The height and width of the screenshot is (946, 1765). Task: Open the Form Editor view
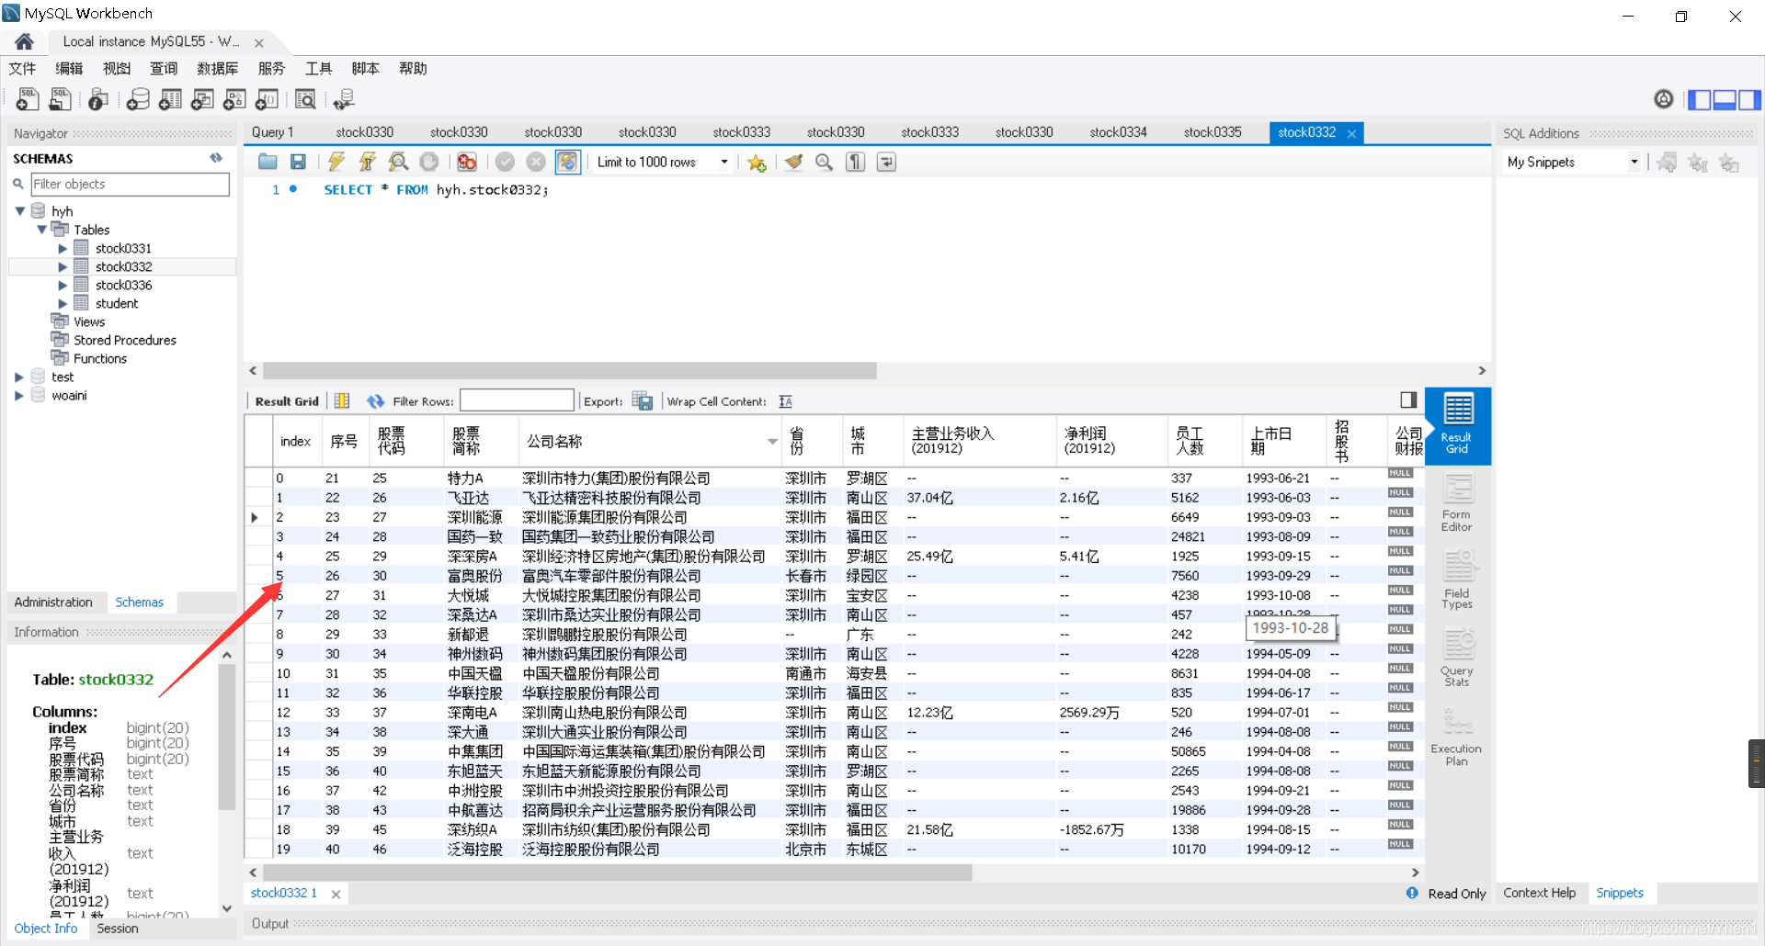pyautogui.click(x=1457, y=502)
